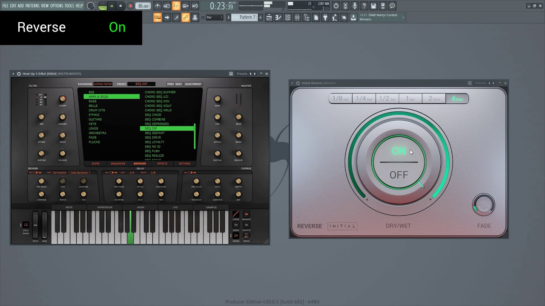This screenshot has height=306, width=545.
Task: Expand Heat Up 3 window menu arrow
Action: tap(13, 74)
